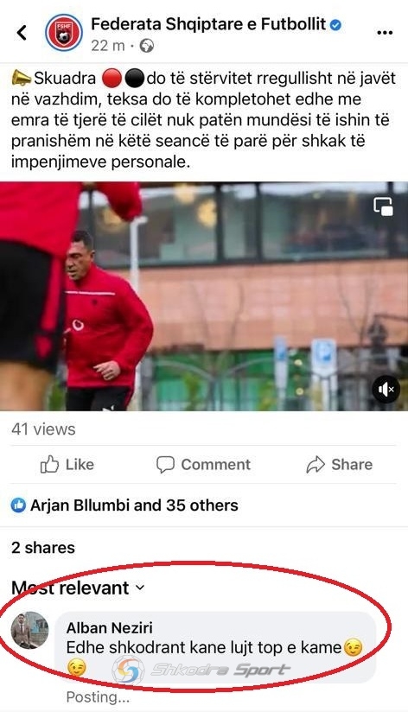Open Alban Neziri's profile picture
This screenshot has width=408, height=712.
29,630
